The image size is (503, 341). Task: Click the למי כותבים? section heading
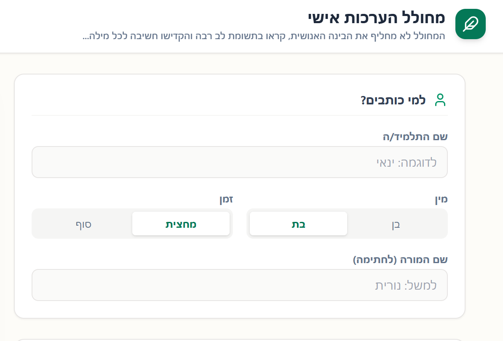tap(393, 101)
